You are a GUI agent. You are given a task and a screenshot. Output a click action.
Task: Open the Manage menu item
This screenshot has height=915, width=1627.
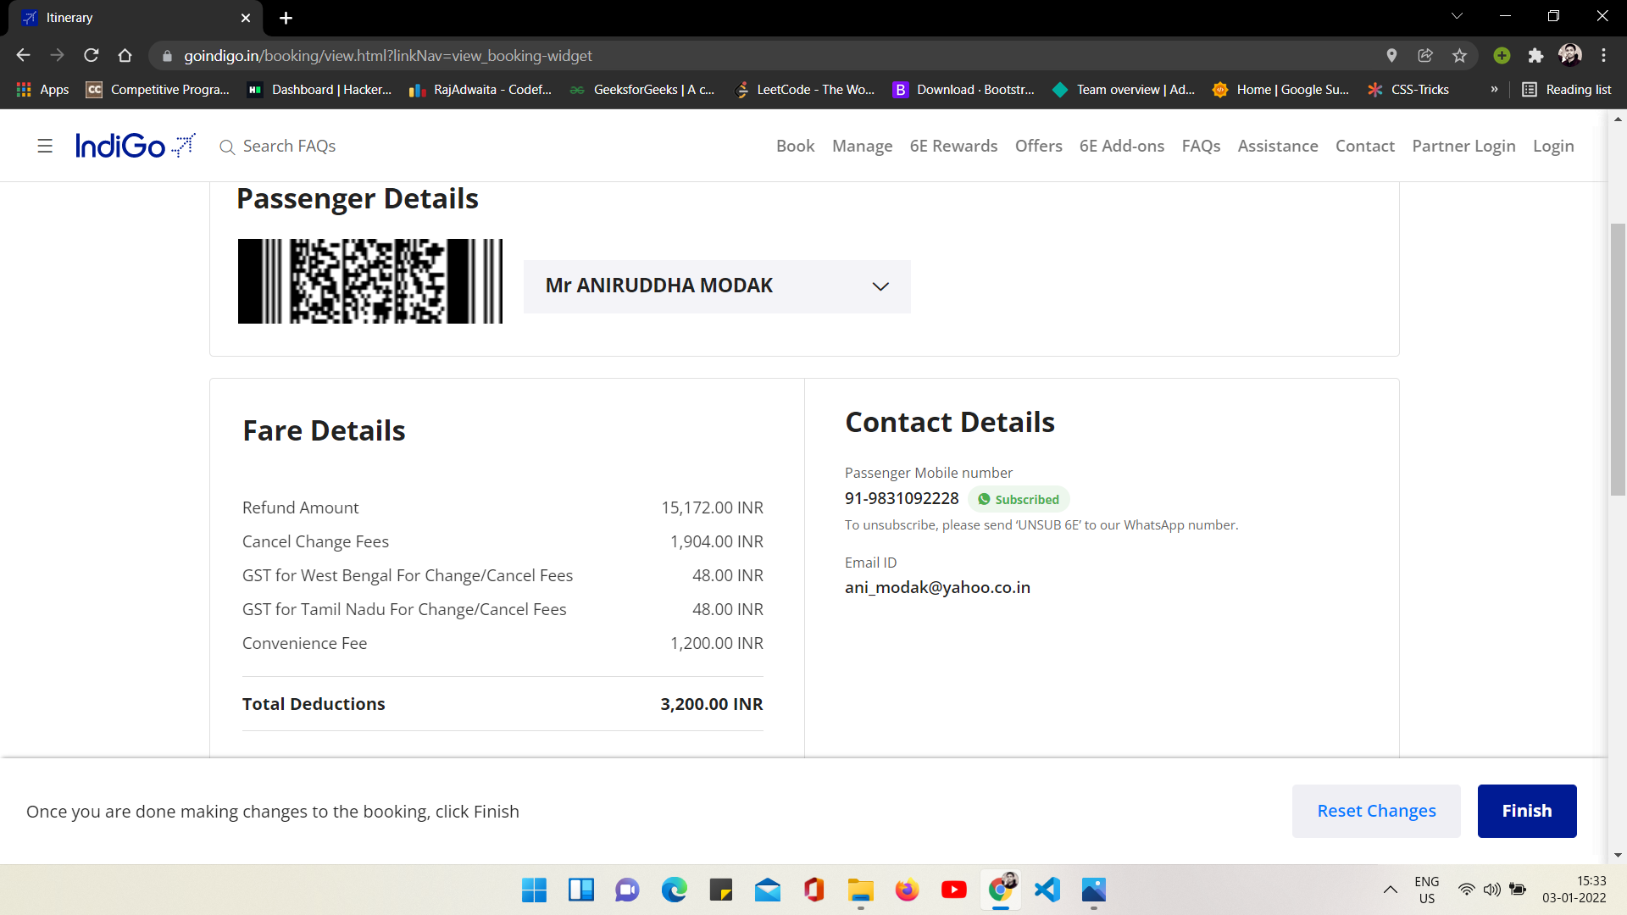(862, 146)
